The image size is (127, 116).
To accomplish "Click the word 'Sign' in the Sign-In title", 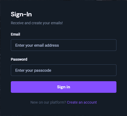I will pos(16,14).
